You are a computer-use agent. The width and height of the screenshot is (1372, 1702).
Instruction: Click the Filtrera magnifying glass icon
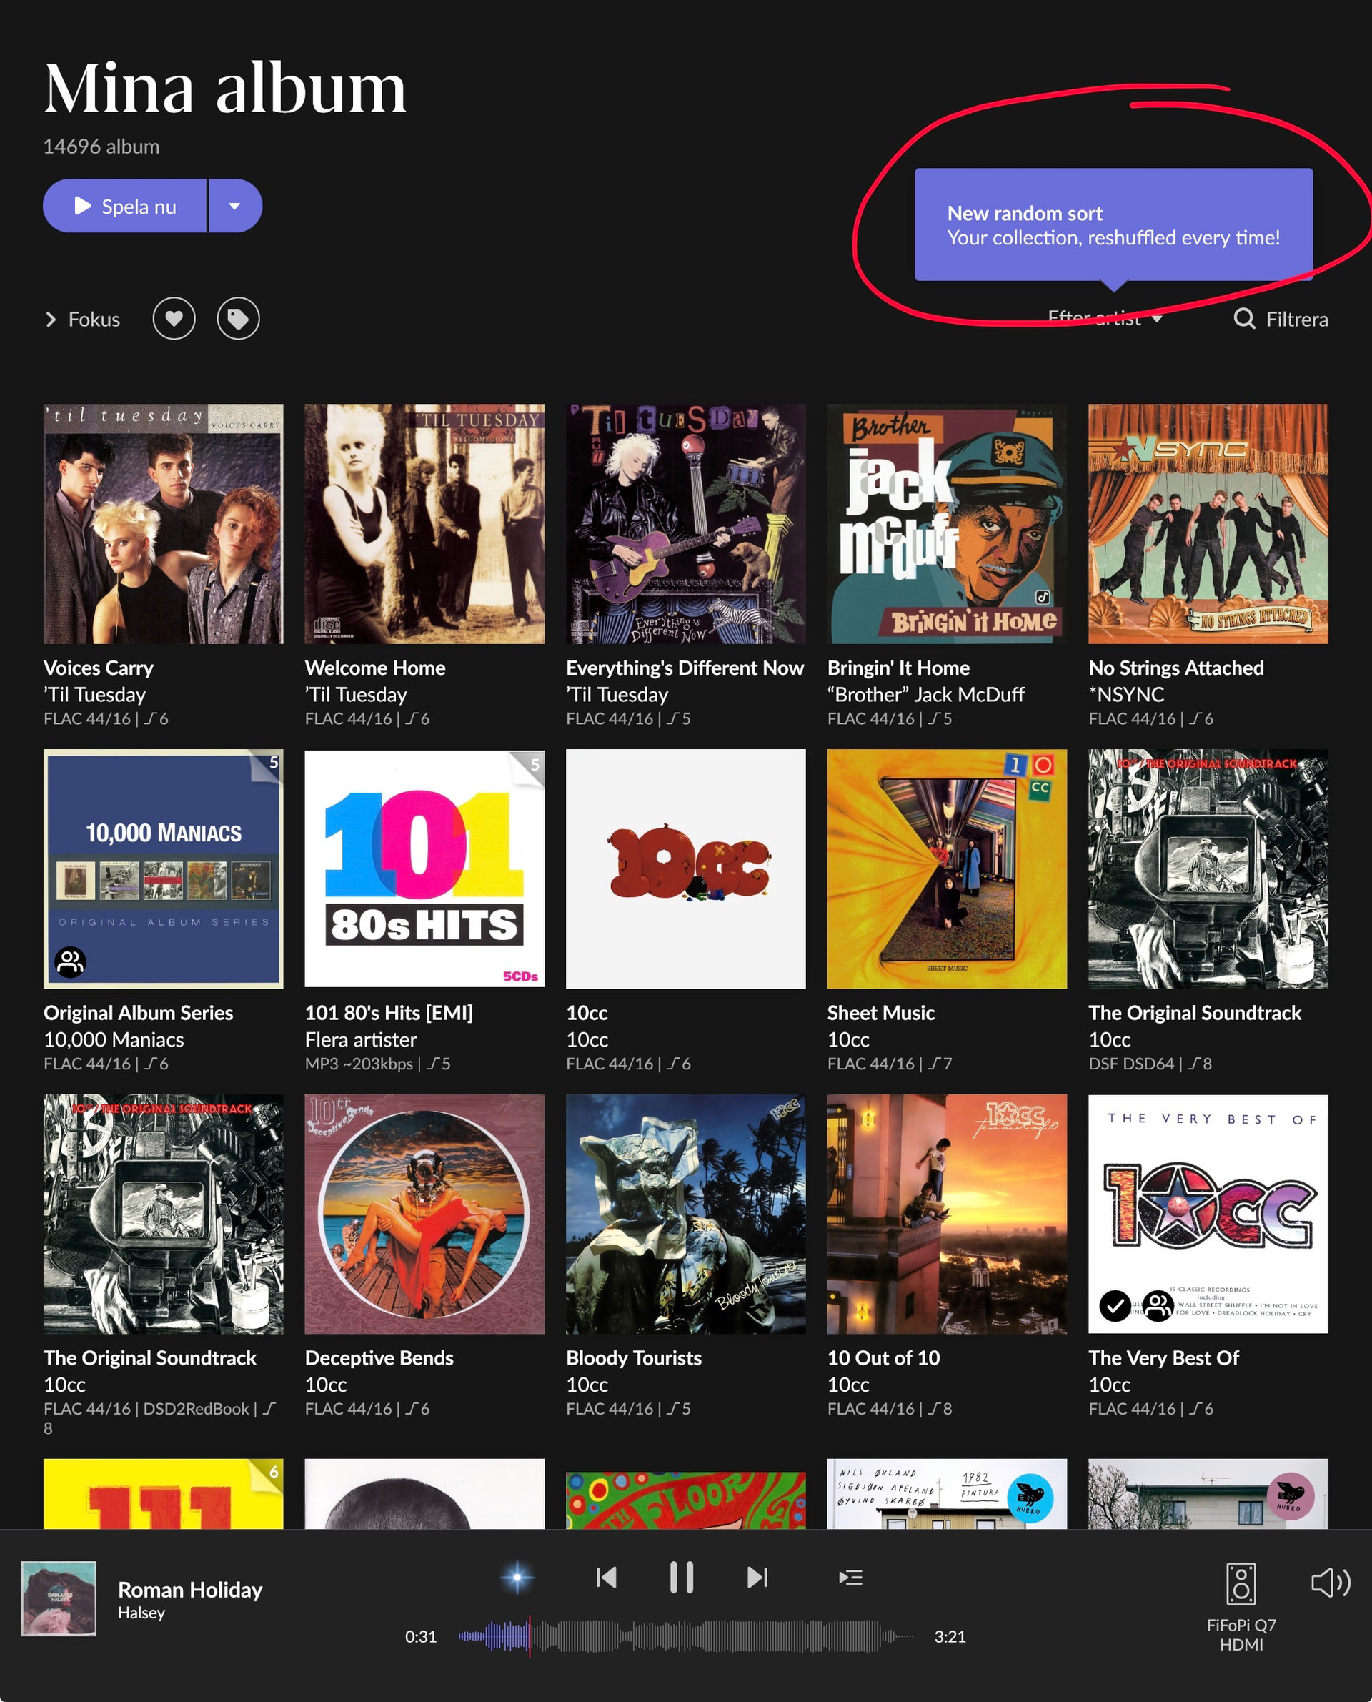coord(1244,319)
